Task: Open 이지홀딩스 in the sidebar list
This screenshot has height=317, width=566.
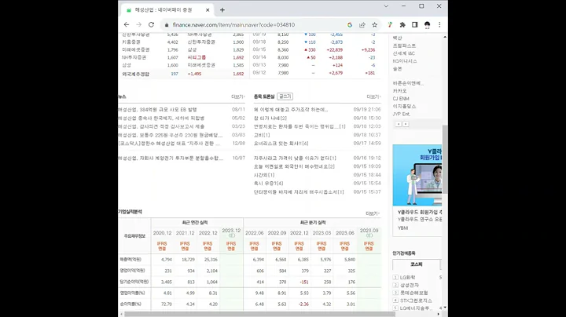Action: (404, 106)
